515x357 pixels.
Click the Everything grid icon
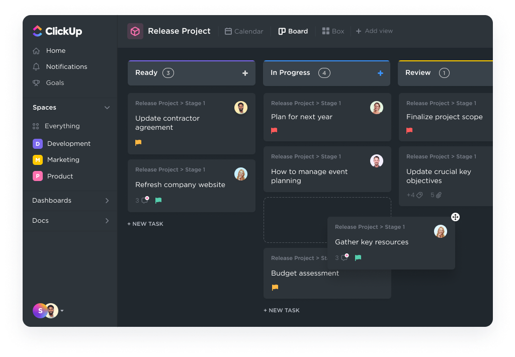[x=36, y=126]
